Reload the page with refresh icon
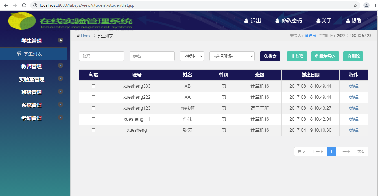This screenshot has height=196, width=378. click(24, 5)
